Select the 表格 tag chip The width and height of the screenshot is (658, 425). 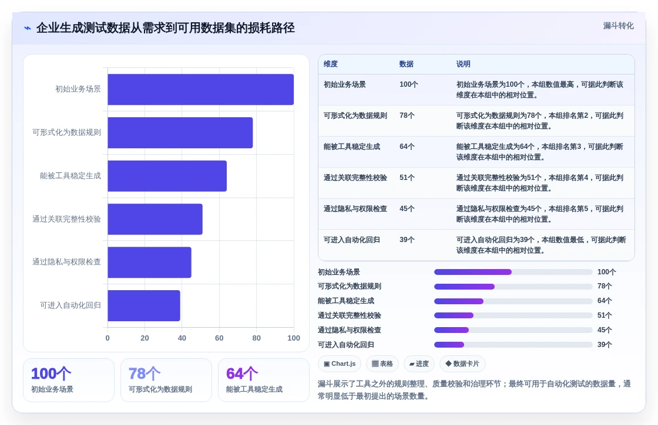382,363
